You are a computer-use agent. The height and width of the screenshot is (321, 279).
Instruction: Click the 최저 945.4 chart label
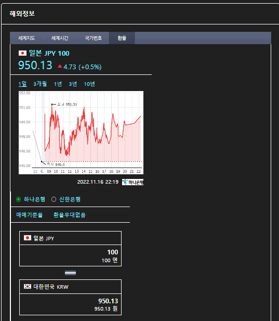pyautogui.click(x=56, y=164)
